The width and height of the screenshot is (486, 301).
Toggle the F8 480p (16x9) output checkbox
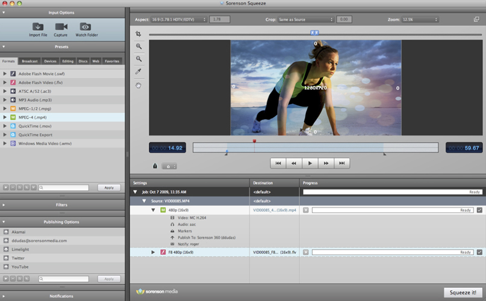tap(479, 252)
